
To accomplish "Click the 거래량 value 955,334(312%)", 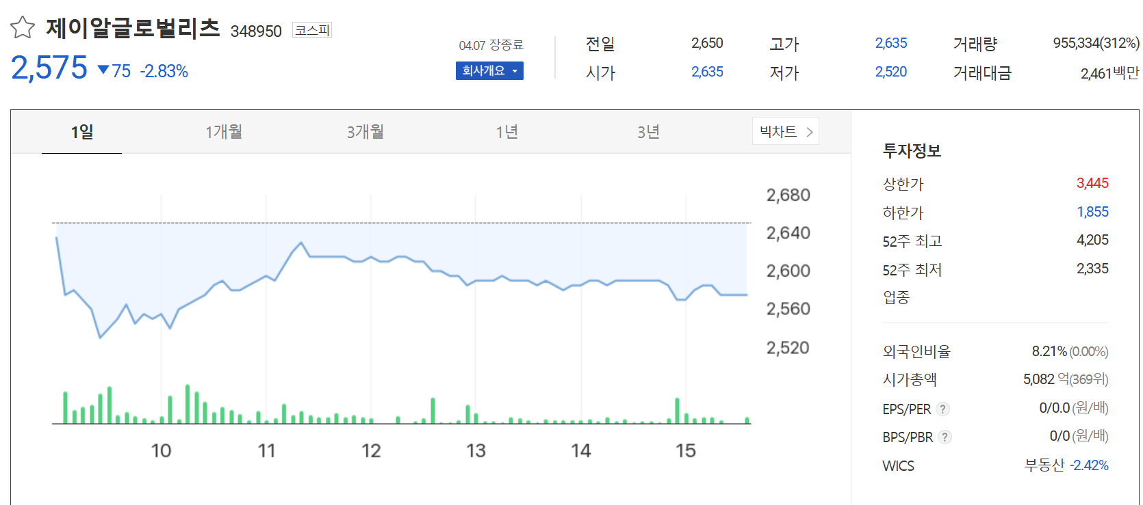I will 1096,43.
